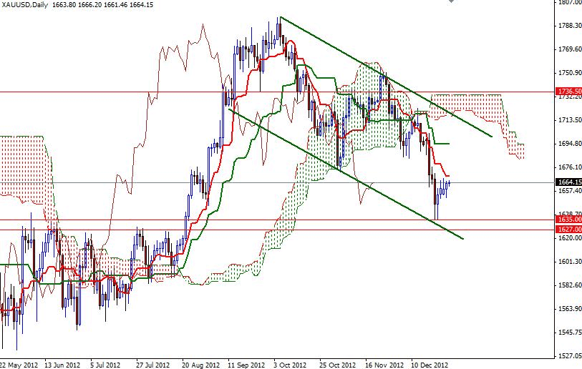Click the 16 Nov 2012 date label
This screenshot has height=369, width=582.
pyautogui.click(x=384, y=365)
